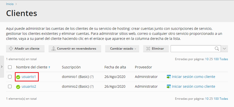Tick the select-all checkbox in header
234x107 pixels.
click(x=10, y=67)
